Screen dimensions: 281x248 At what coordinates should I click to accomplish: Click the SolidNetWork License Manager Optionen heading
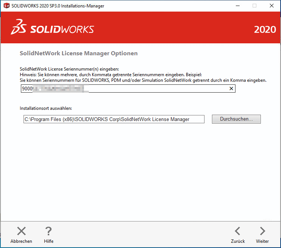(78, 53)
